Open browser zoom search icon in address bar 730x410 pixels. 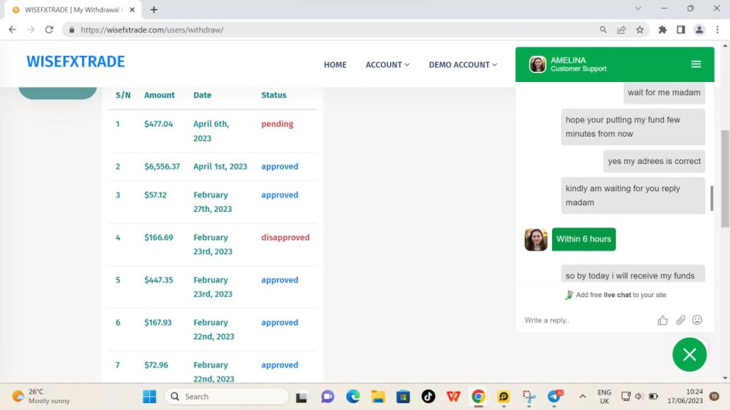click(x=603, y=30)
